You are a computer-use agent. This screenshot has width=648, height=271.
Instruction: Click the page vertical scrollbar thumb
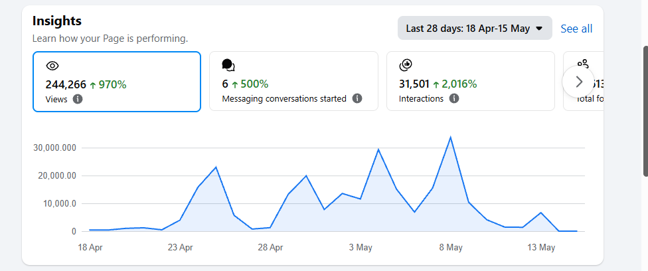[x=645, y=105]
